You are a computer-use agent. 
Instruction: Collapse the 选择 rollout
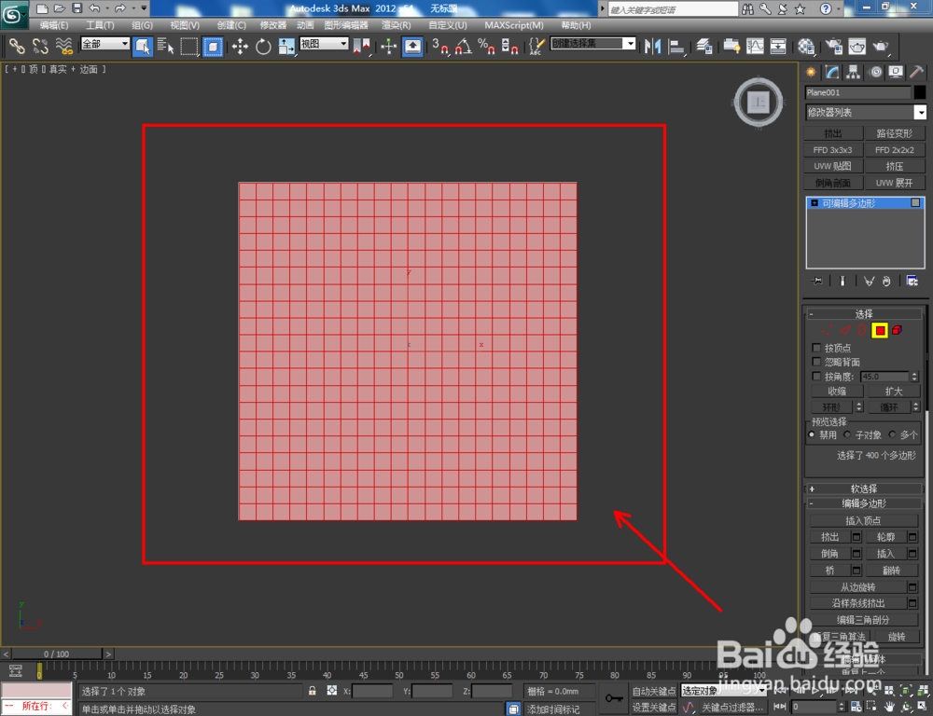pyautogui.click(x=864, y=313)
